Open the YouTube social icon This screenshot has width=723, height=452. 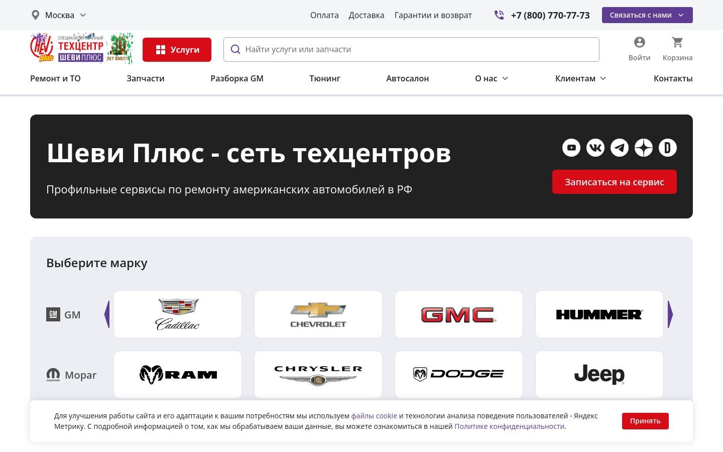point(571,148)
